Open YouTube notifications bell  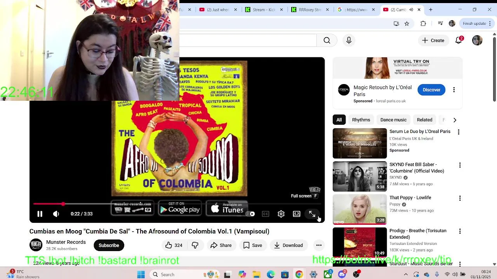[459, 40]
